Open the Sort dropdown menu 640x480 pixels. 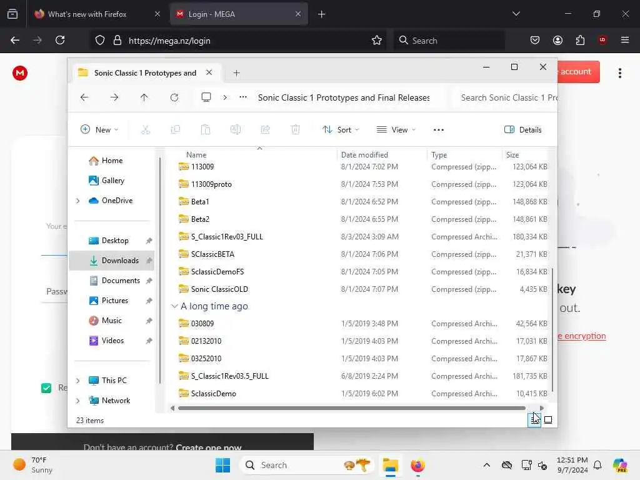point(341,130)
